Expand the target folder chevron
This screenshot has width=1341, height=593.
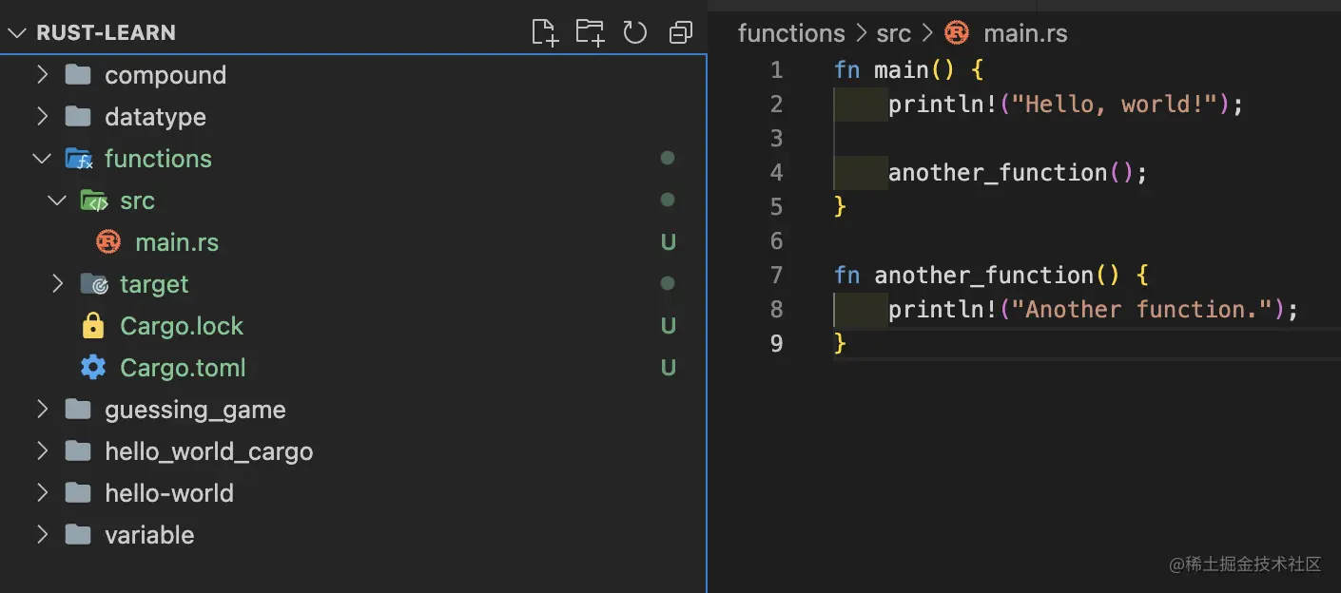[x=57, y=284]
